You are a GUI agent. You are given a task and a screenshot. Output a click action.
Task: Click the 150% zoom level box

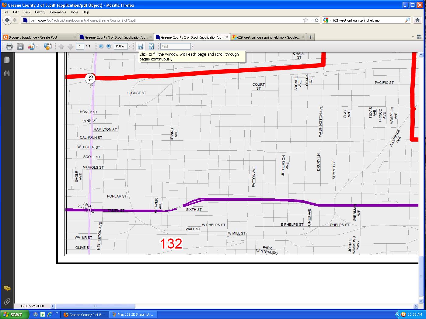(x=120, y=46)
